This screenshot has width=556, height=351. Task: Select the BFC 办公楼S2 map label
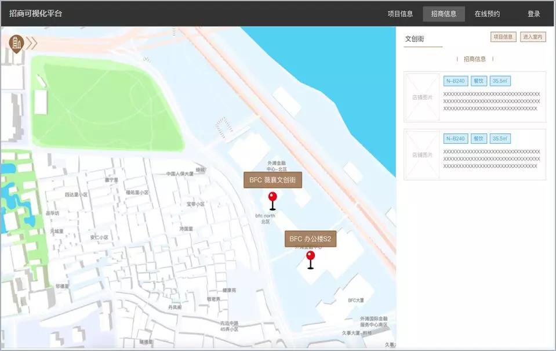coord(310,238)
